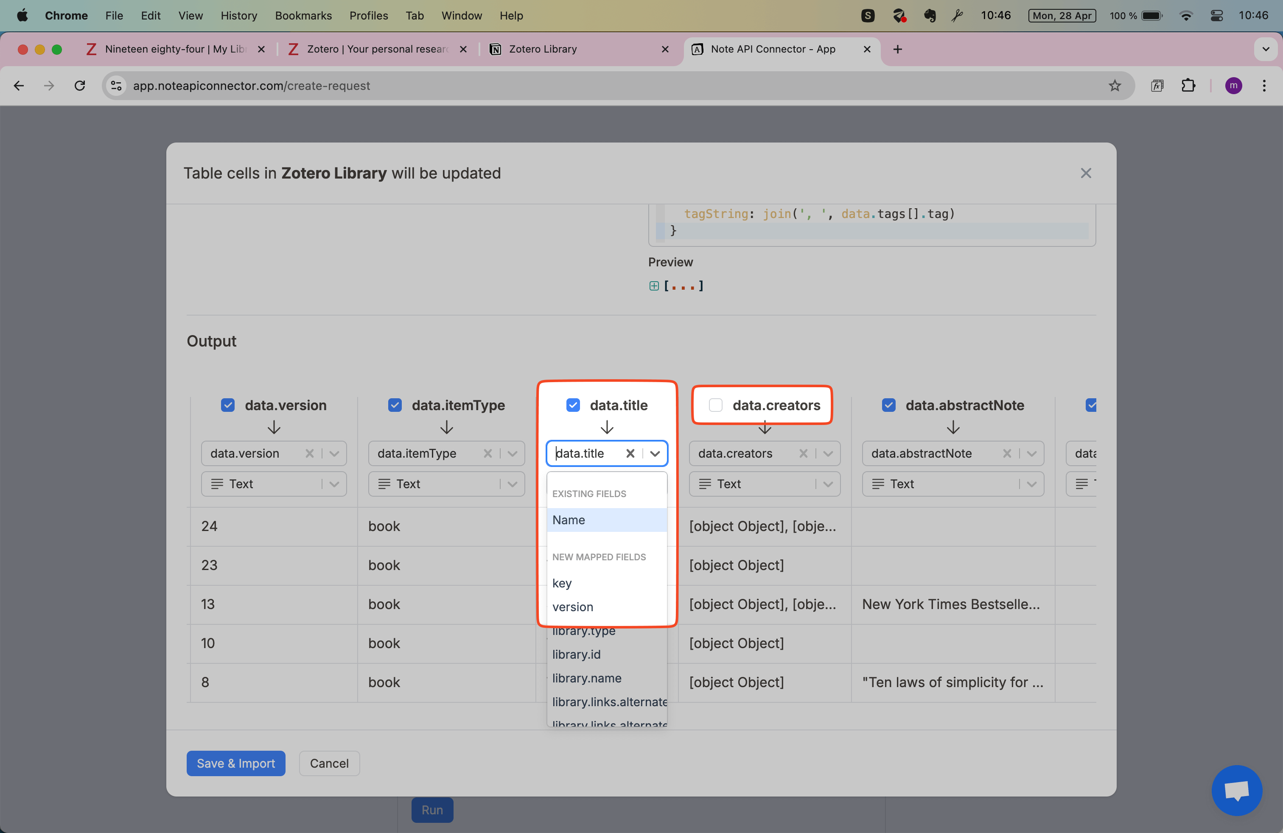This screenshot has width=1283, height=833.
Task: Click the formula extension icon in toolbar
Action: point(1157,86)
